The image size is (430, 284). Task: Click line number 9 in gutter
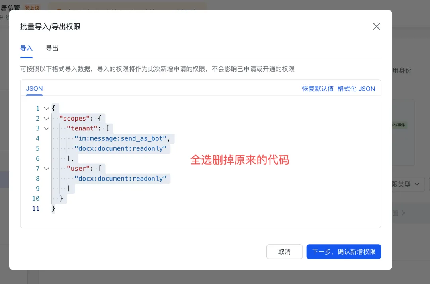37,189
